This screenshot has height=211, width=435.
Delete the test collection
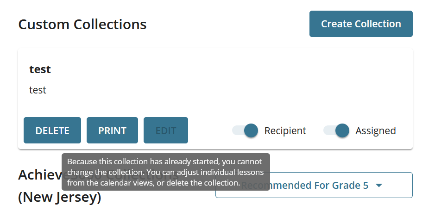[52, 130]
